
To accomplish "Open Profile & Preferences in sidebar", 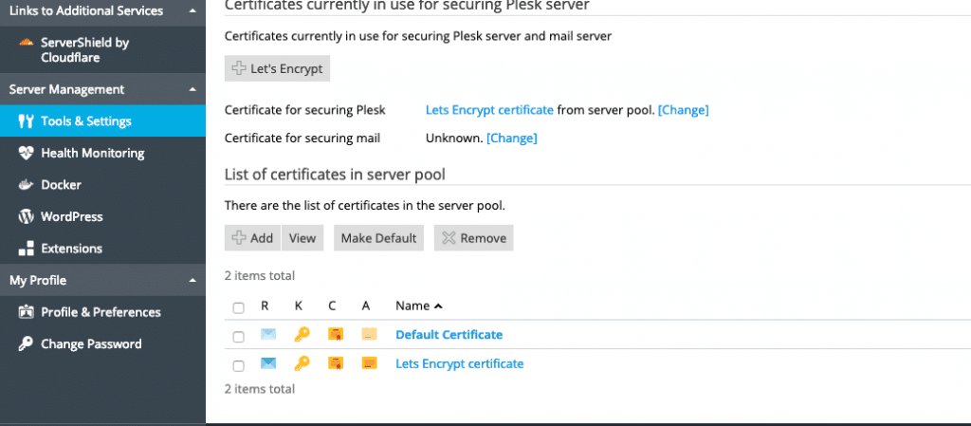I will point(102,312).
